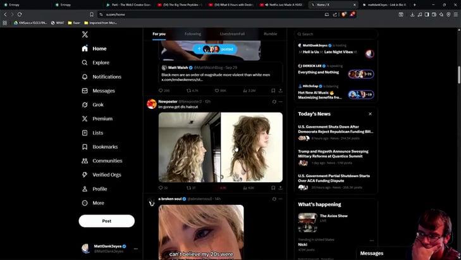View analytics of Matt Walsh post
The width and height of the screenshot is (461, 260).
pos(249,90)
